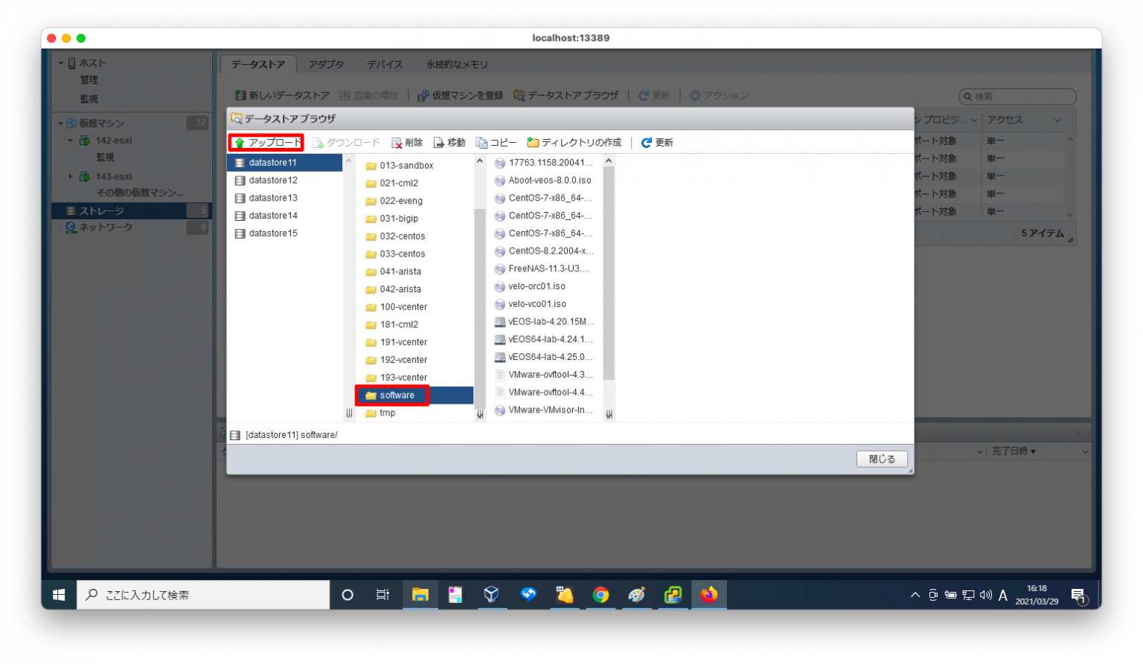This screenshot has width=1143, height=664.
Task: Click the ディレクトリの作成 create-directory icon
Action: [x=533, y=141]
